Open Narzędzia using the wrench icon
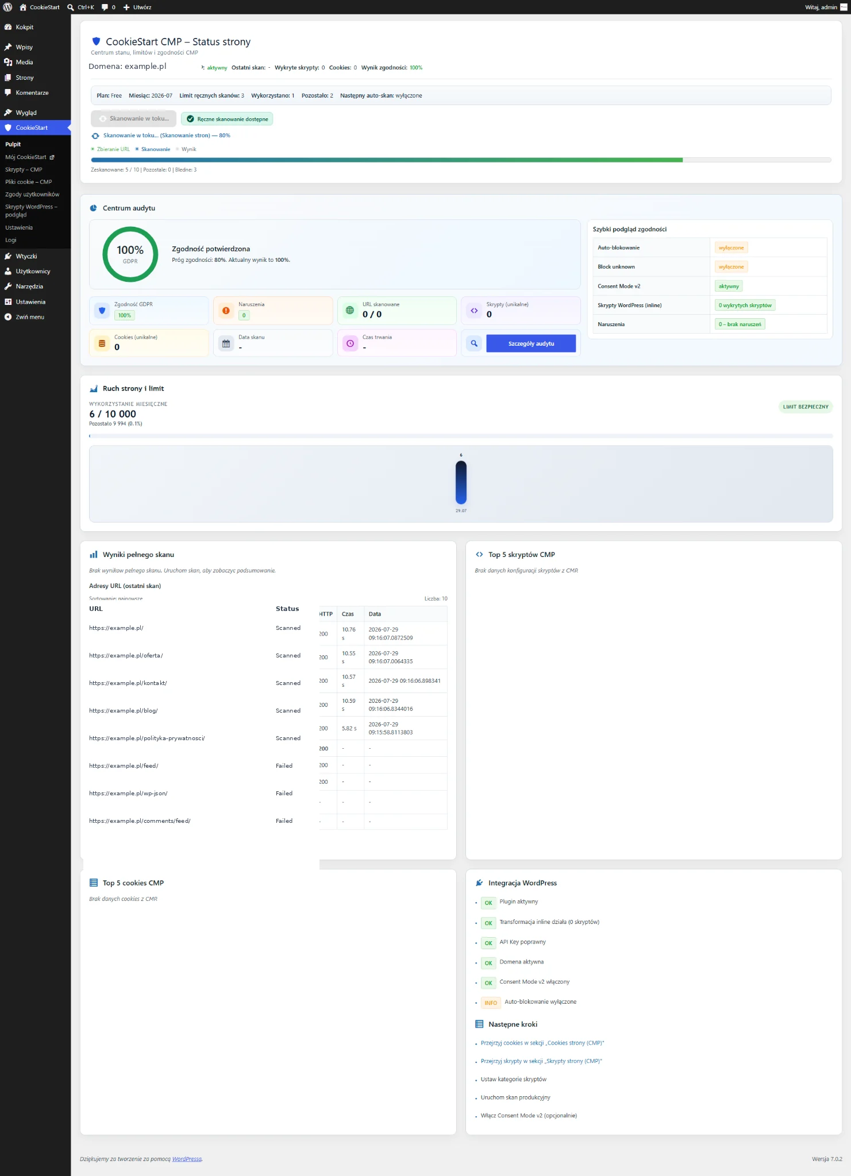Screen dimensions: 851x1176 [8, 287]
